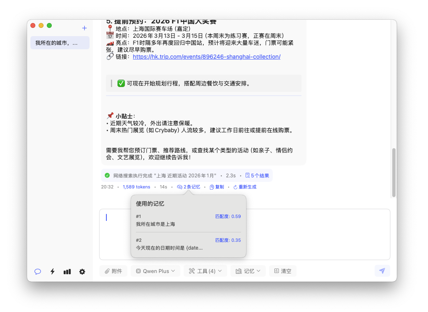Click the lightning bolt icon
This screenshot has width=428, height=312.
point(53,271)
